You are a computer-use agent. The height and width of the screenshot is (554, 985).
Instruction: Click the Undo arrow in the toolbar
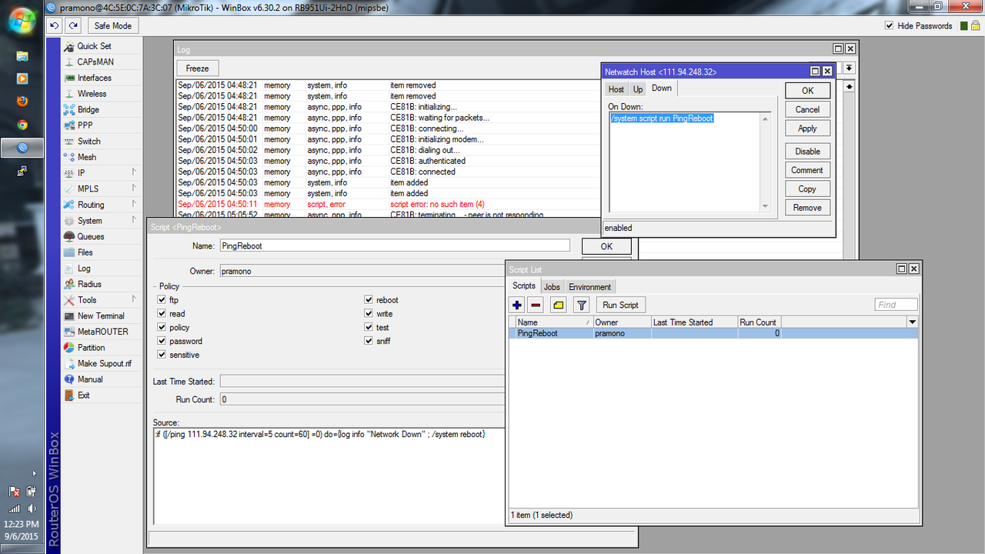tap(55, 25)
